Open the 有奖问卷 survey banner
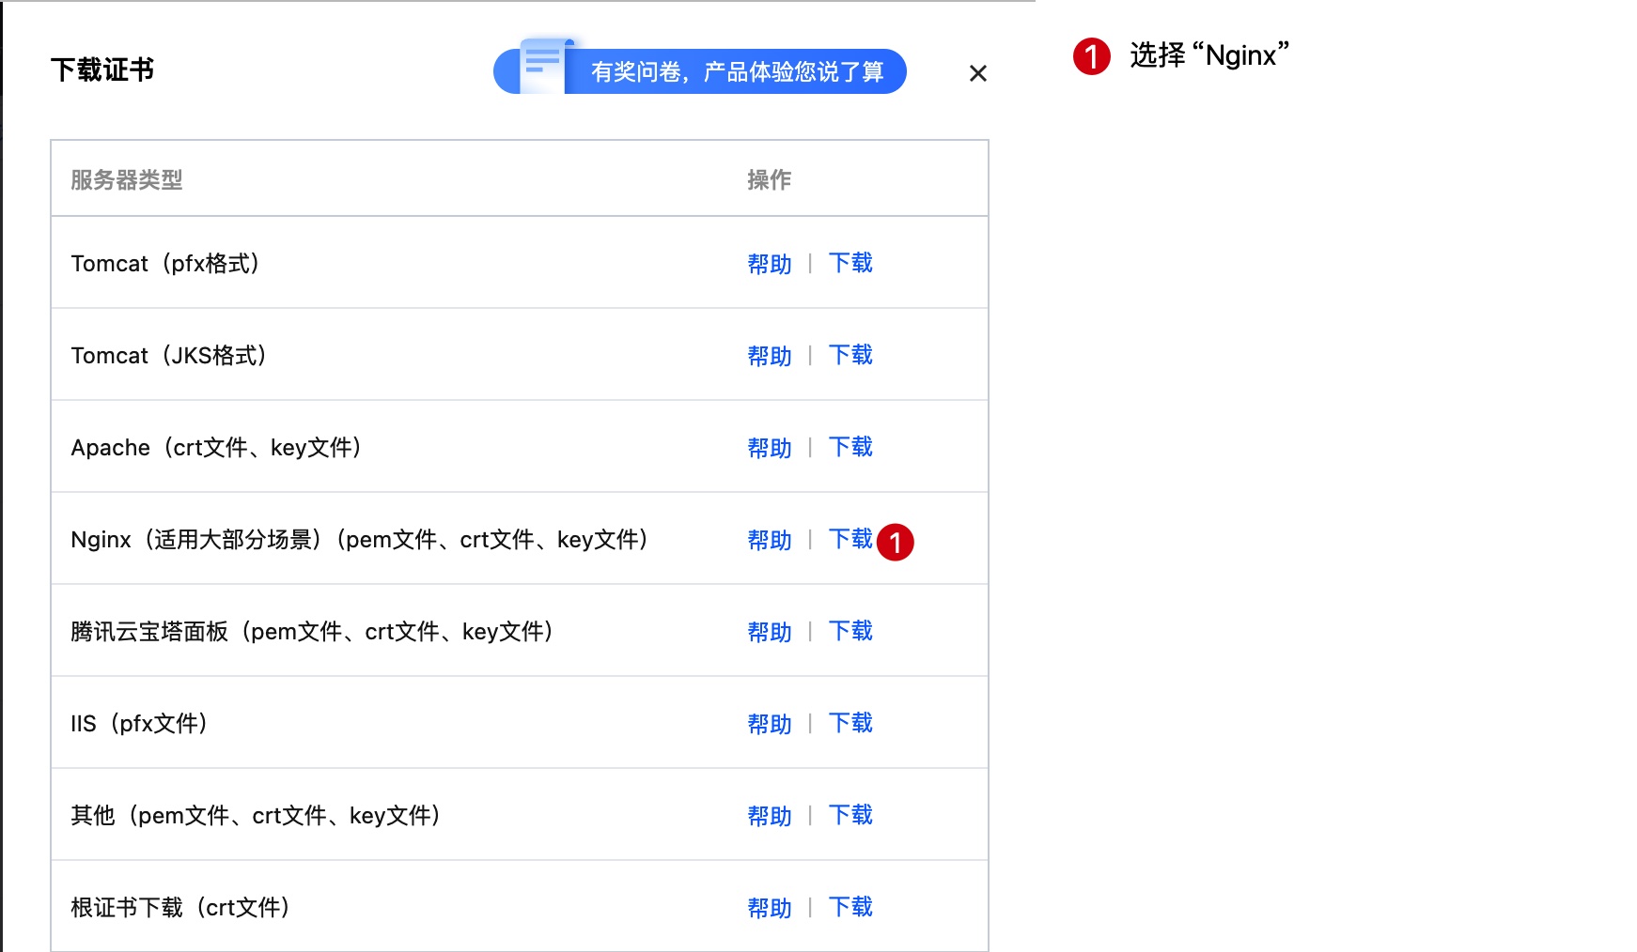The image size is (1637, 952). tap(700, 71)
